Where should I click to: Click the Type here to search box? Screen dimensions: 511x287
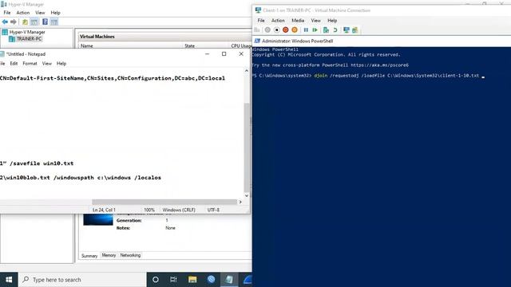pos(82,280)
